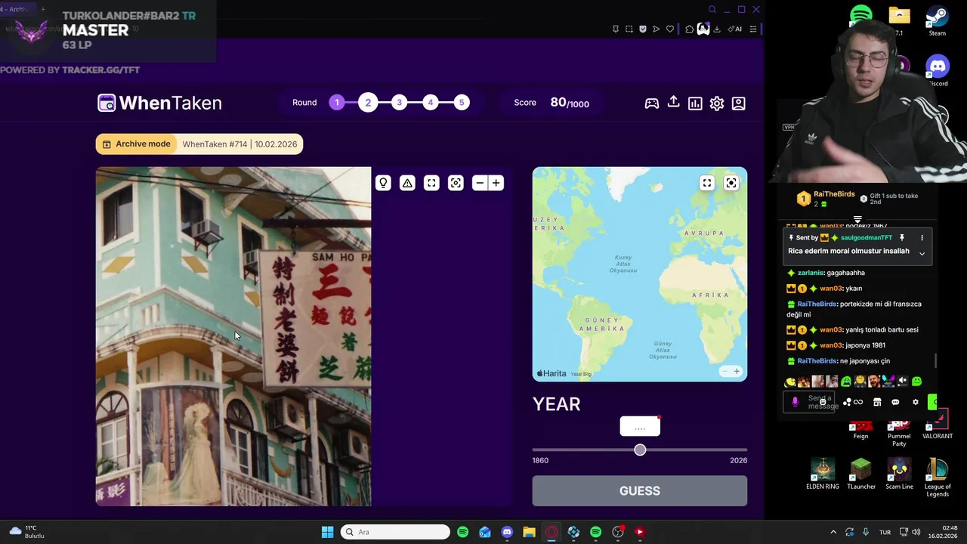Click the Archive mode badge
This screenshot has height=544, width=967.
pyautogui.click(x=136, y=144)
